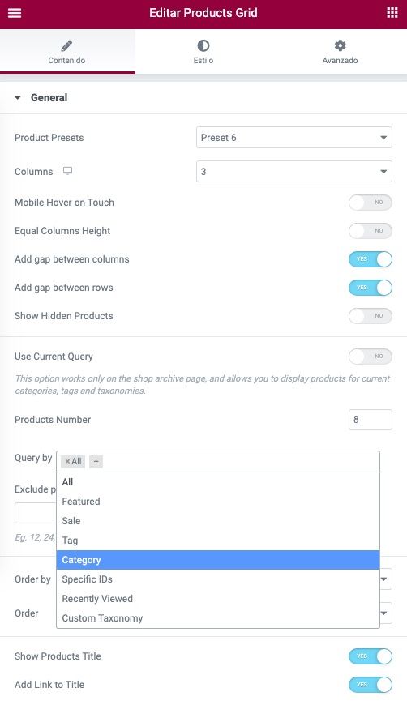Click the Avanzado gear icon
This screenshot has width=407, height=705.
[340, 45]
